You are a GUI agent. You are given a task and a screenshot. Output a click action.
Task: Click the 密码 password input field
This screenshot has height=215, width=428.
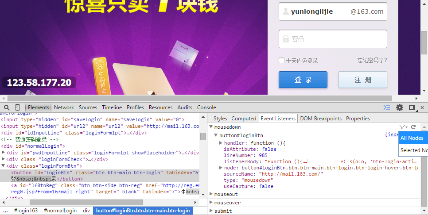333,39
